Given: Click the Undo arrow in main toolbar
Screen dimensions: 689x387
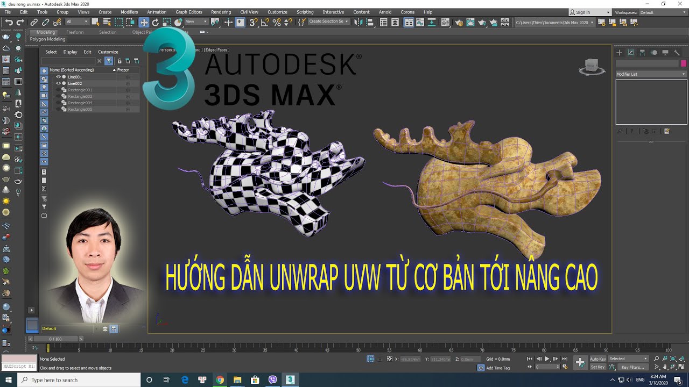Looking at the screenshot, I should [9, 22].
